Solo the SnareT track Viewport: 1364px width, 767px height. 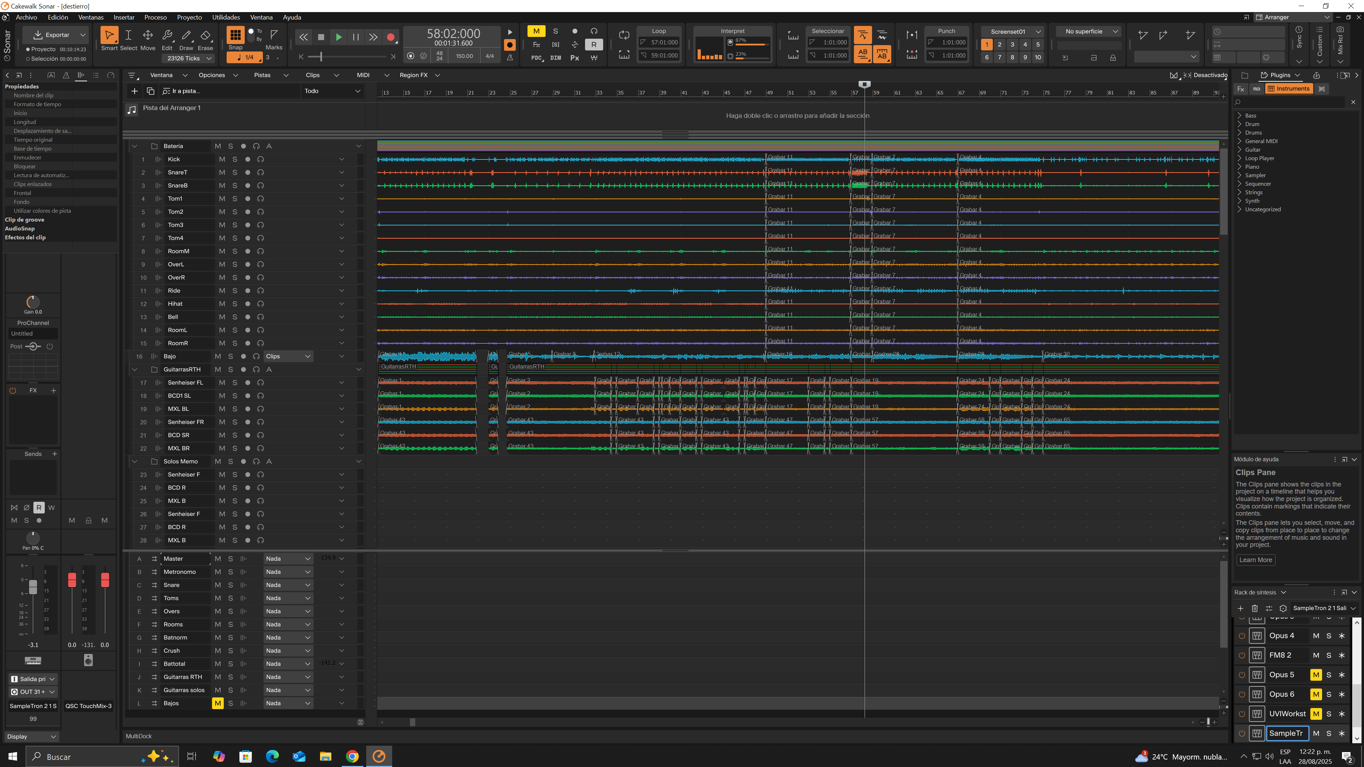point(234,173)
